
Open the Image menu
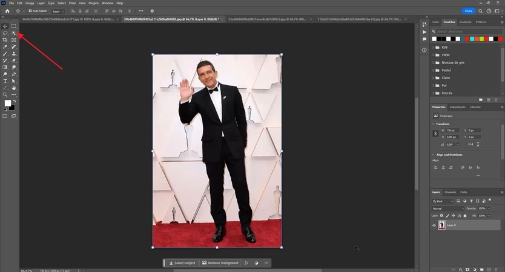pos(30,3)
